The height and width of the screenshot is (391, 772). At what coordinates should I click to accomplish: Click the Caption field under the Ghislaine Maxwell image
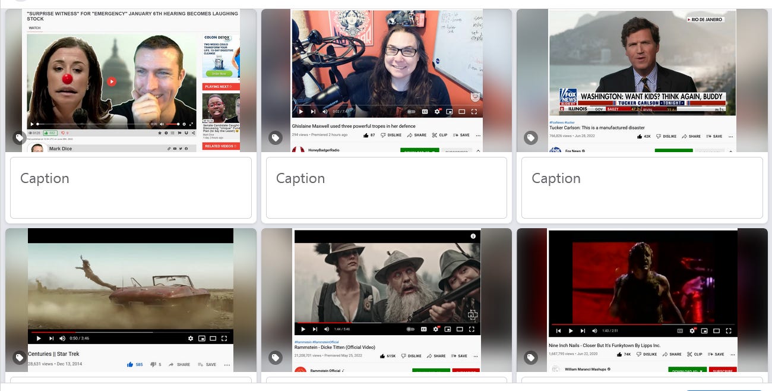pos(387,188)
